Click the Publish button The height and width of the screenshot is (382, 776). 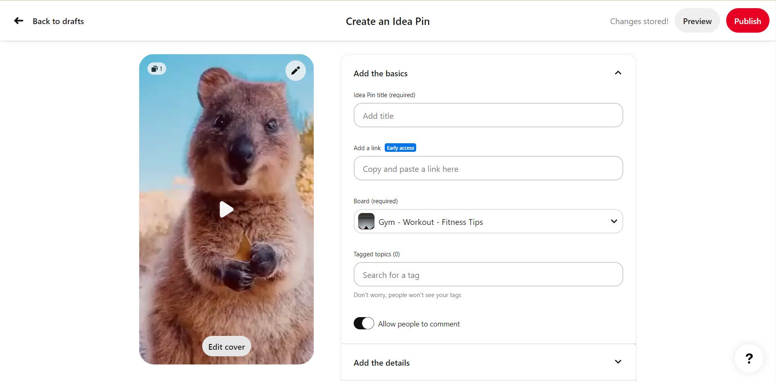(747, 20)
